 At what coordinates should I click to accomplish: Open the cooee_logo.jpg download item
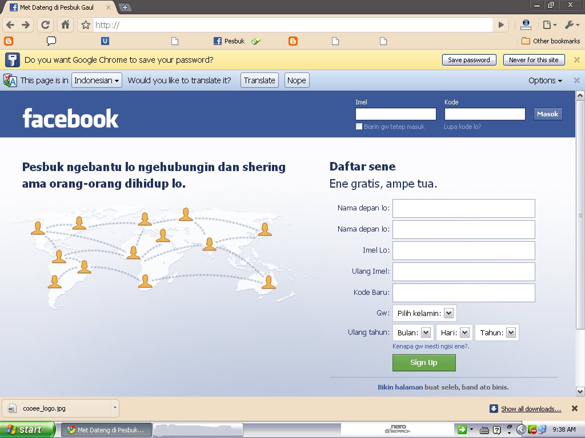point(56,408)
